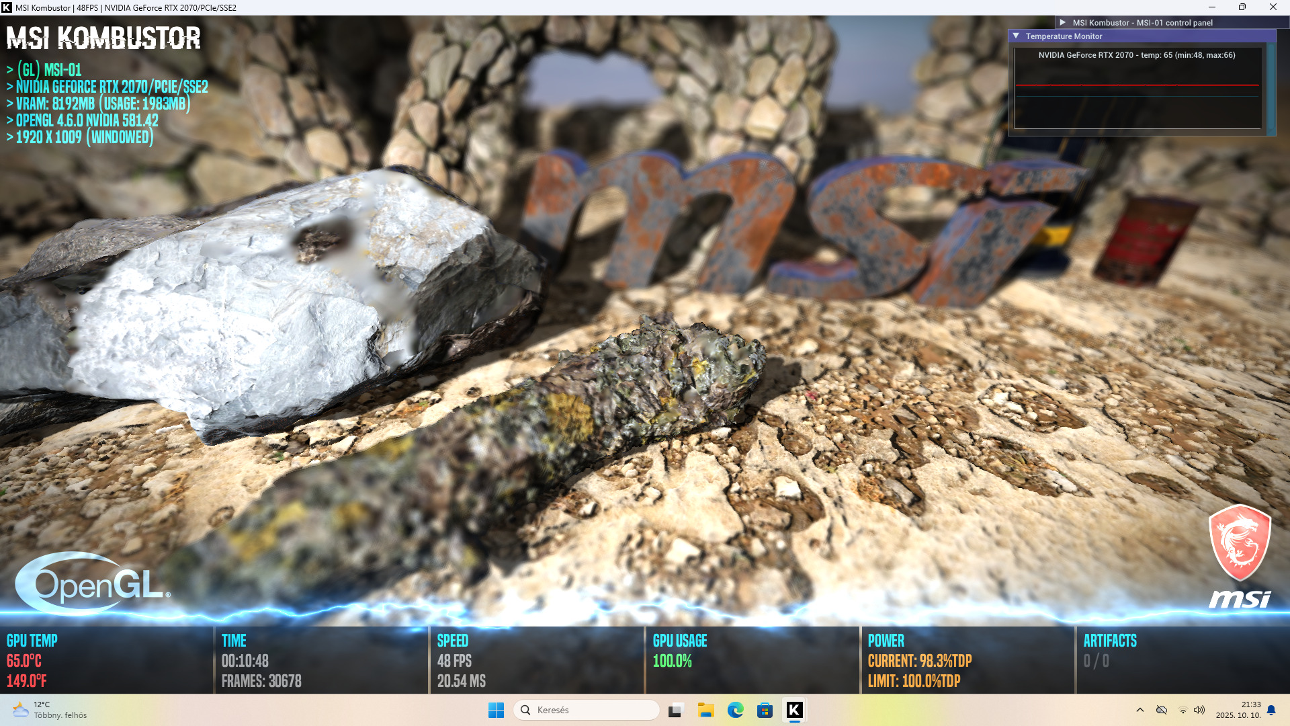Open the notification bell icon
1290x726 pixels.
coord(1271,710)
